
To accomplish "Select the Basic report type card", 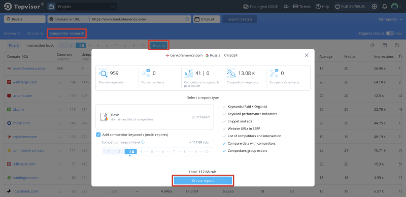I will (155, 117).
